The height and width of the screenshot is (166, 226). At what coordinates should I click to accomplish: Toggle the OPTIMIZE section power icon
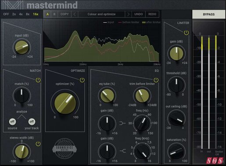coord(82,80)
